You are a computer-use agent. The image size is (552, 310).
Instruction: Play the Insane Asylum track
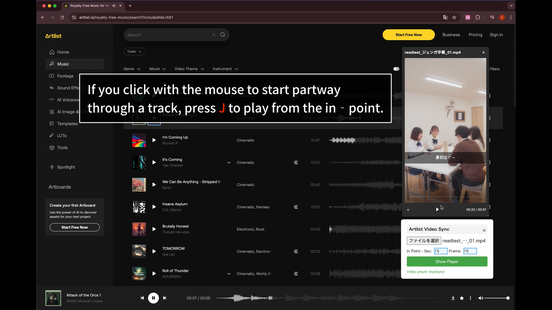click(x=154, y=207)
